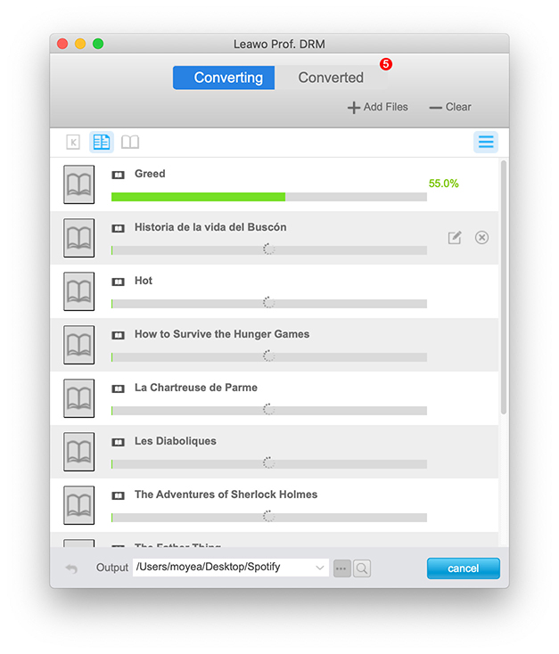Click the Add Files button
Viewport: 559px width, 654px height.
tap(378, 107)
